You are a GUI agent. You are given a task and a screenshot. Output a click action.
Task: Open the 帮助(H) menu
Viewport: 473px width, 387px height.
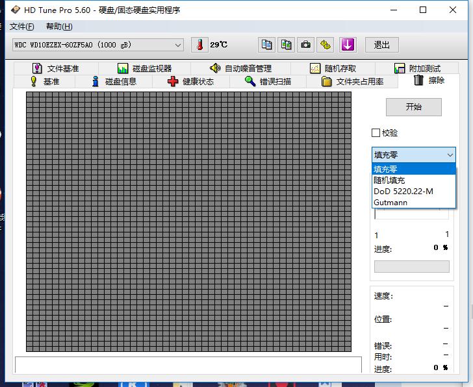[59, 27]
